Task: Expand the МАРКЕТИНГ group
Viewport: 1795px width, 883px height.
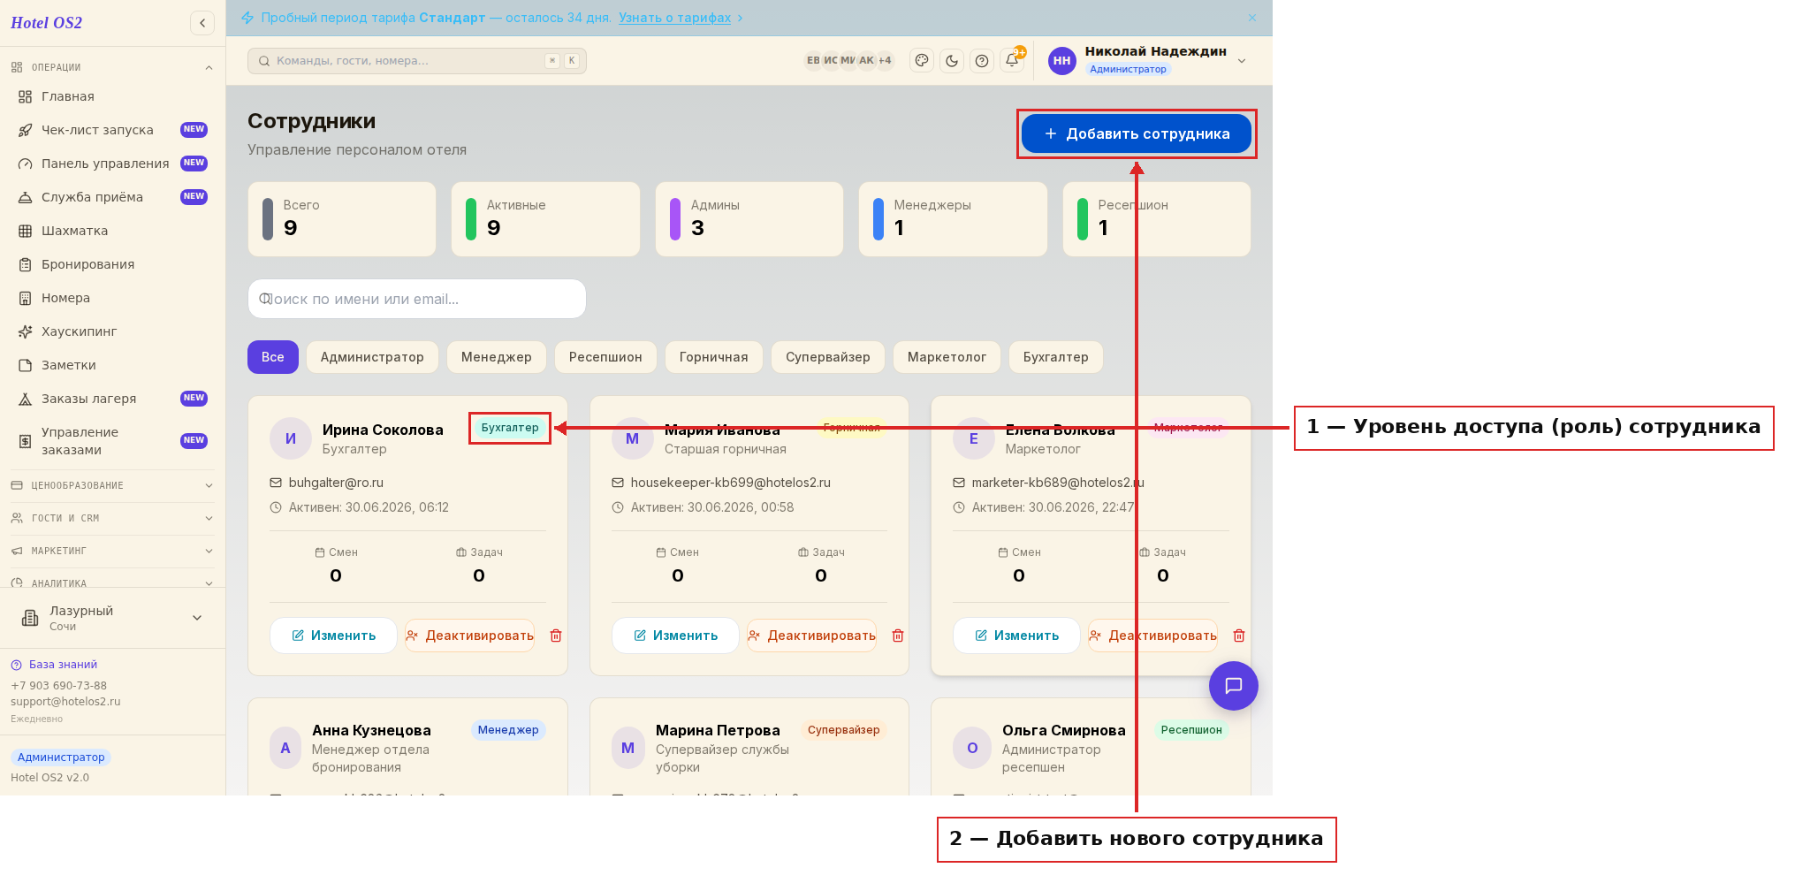Action: [112, 551]
